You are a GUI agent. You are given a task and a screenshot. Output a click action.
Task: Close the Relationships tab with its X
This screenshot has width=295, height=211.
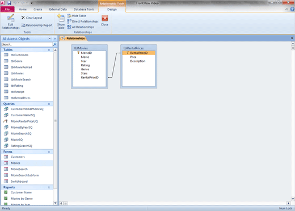[x=292, y=38]
